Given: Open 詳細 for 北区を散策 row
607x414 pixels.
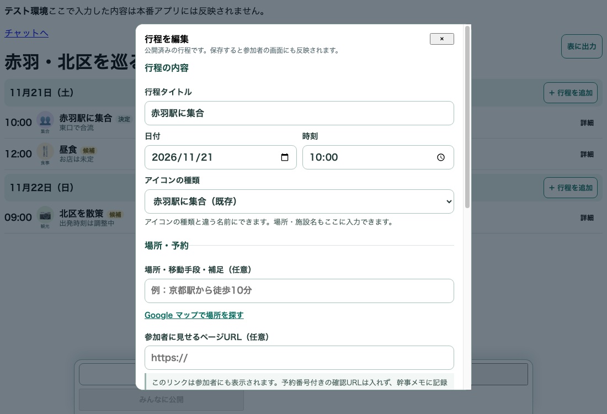Looking at the screenshot, I should point(587,217).
